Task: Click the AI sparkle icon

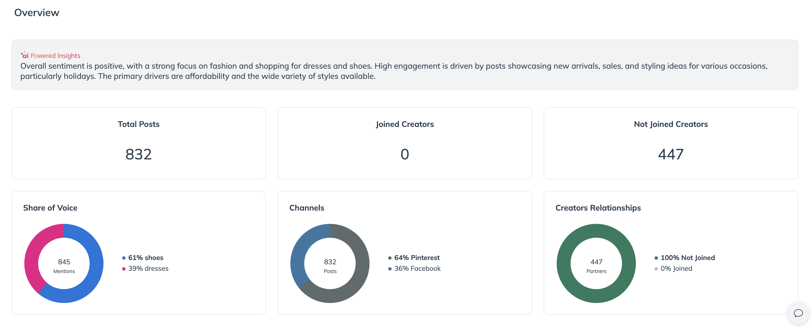Action: coord(25,55)
